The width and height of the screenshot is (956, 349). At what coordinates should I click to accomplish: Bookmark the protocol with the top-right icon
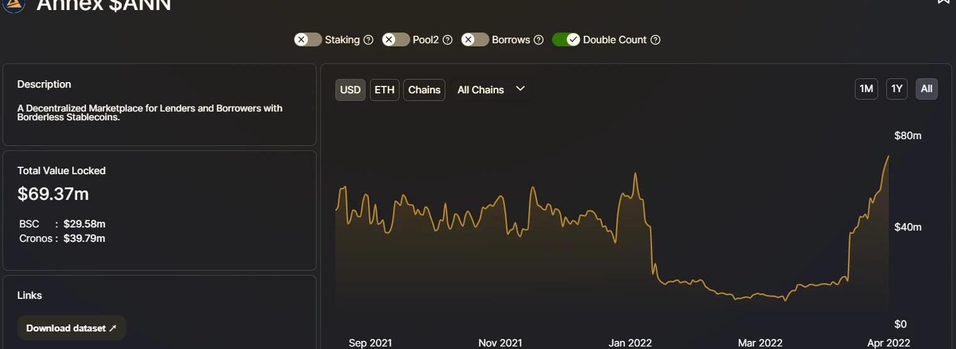point(944,2)
